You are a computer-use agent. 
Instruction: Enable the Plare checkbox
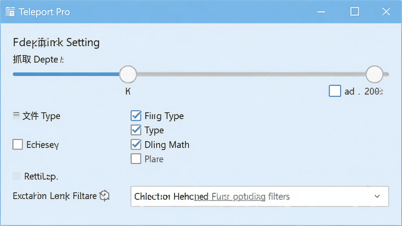(x=136, y=159)
